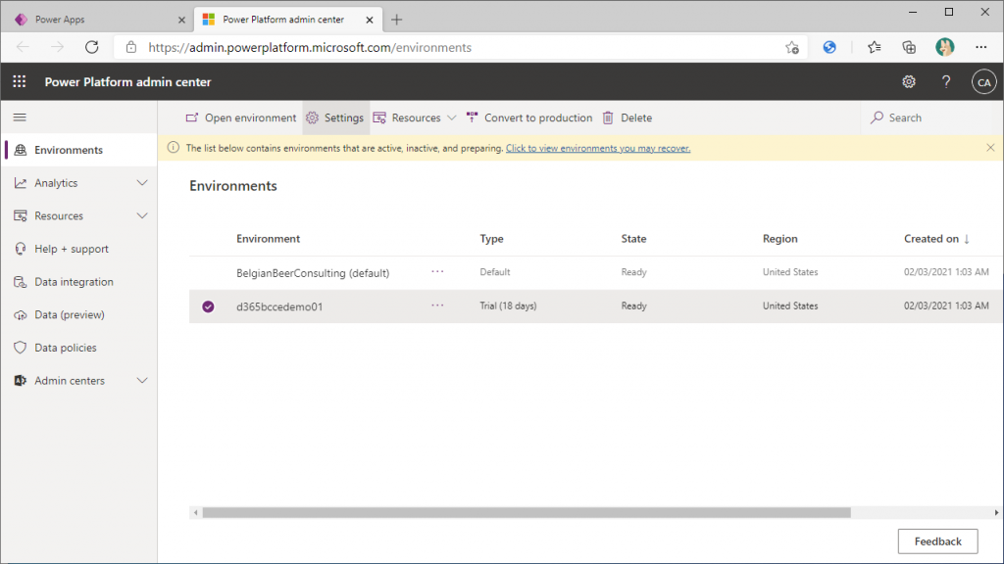Click Open environment in the toolbar

pos(241,117)
